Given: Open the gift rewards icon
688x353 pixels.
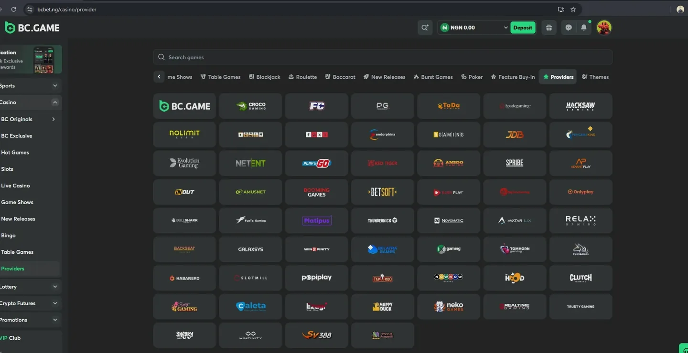Looking at the screenshot, I should click(549, 28).
